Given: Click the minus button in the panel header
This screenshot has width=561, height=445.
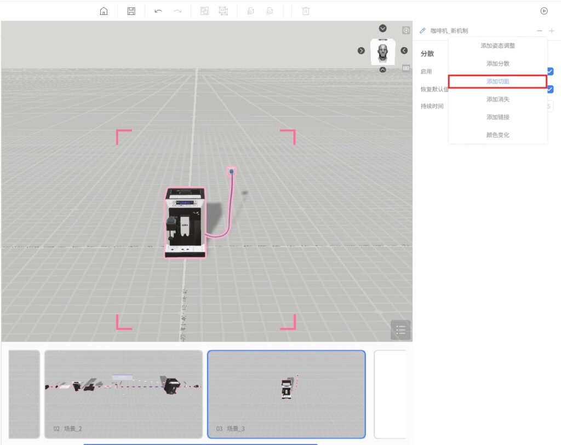Looking at the screenshot, I should click(540, 31).
